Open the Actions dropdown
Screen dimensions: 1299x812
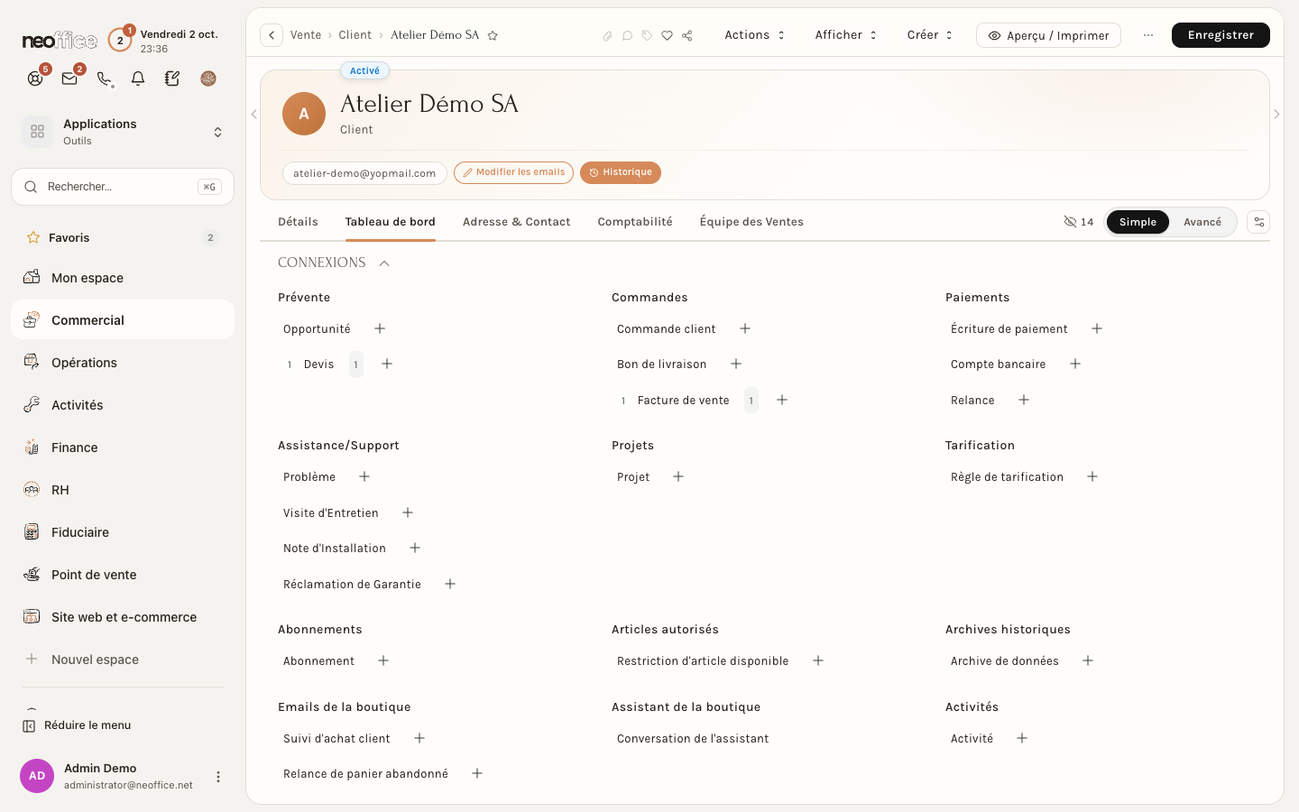pos(755,35)
